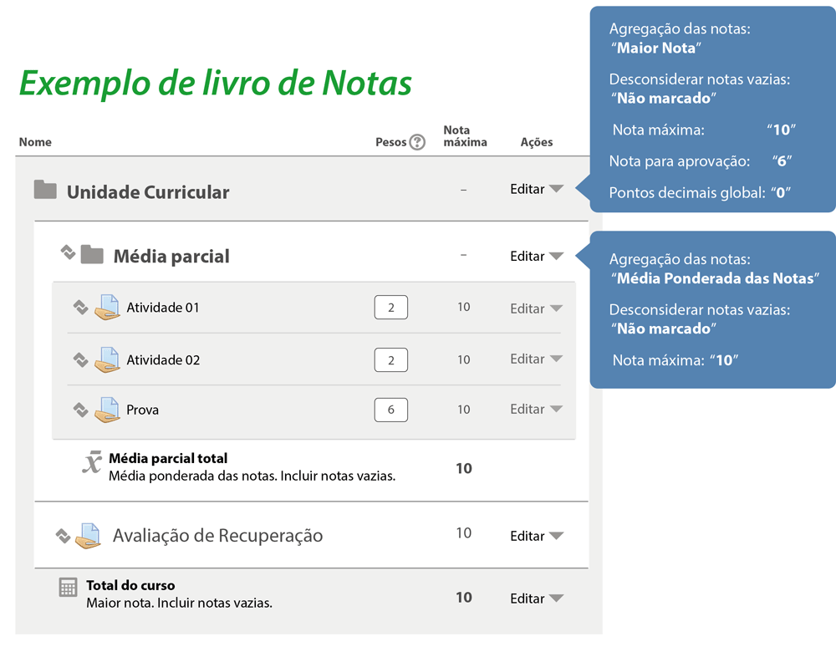
Task: Click the Média parcial folder icon
Action: click(x=92, y=254)
